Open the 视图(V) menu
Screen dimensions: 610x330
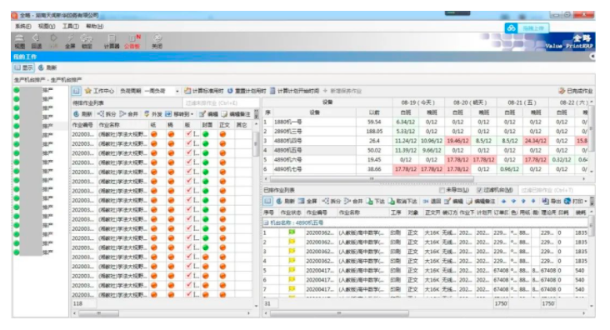point(47,26)
